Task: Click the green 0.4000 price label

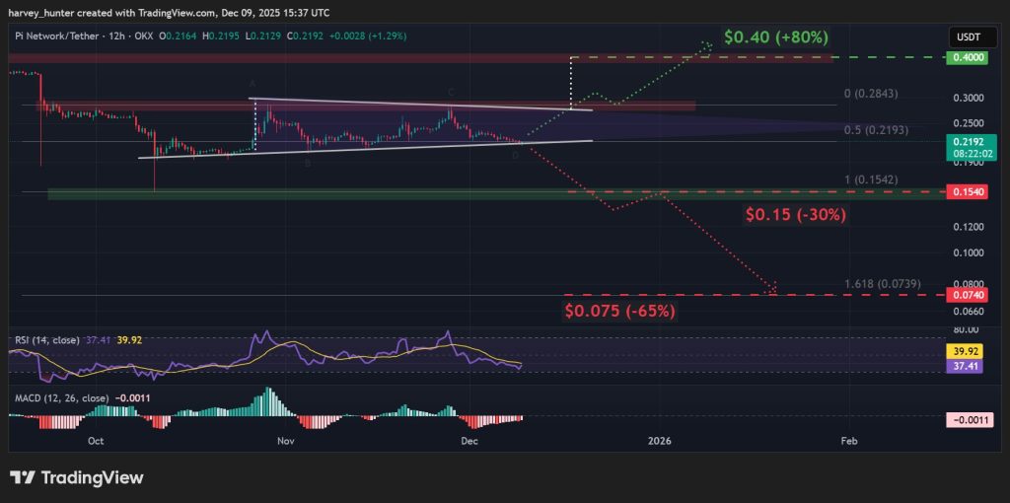Action: pos(967,59)
